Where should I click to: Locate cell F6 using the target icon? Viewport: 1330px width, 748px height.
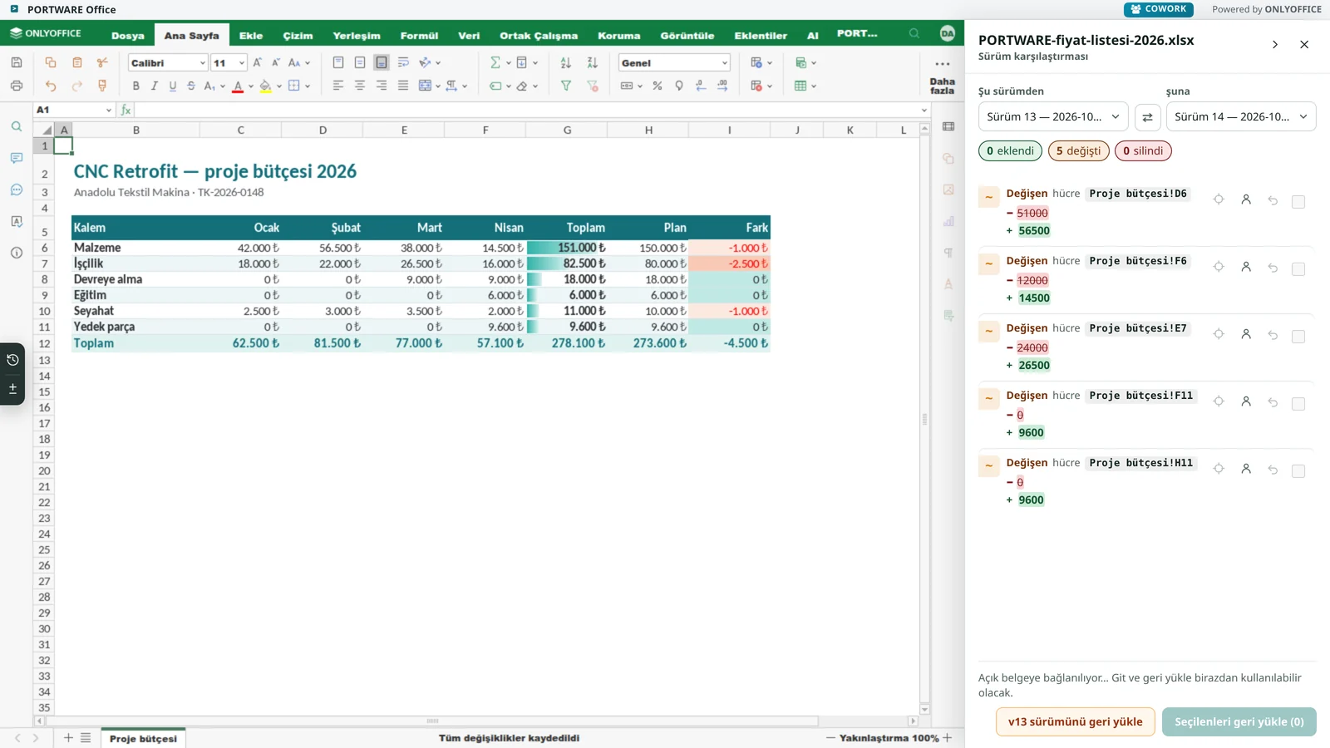click(1219, 267)
